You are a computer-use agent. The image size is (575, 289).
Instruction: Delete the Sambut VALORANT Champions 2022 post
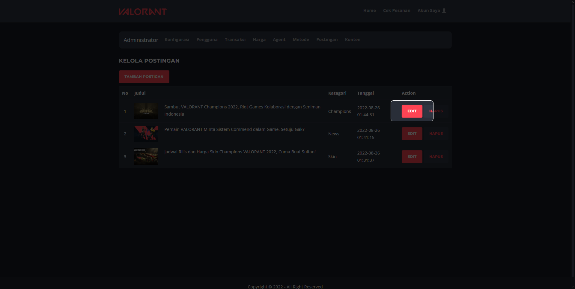click(436, 111)
